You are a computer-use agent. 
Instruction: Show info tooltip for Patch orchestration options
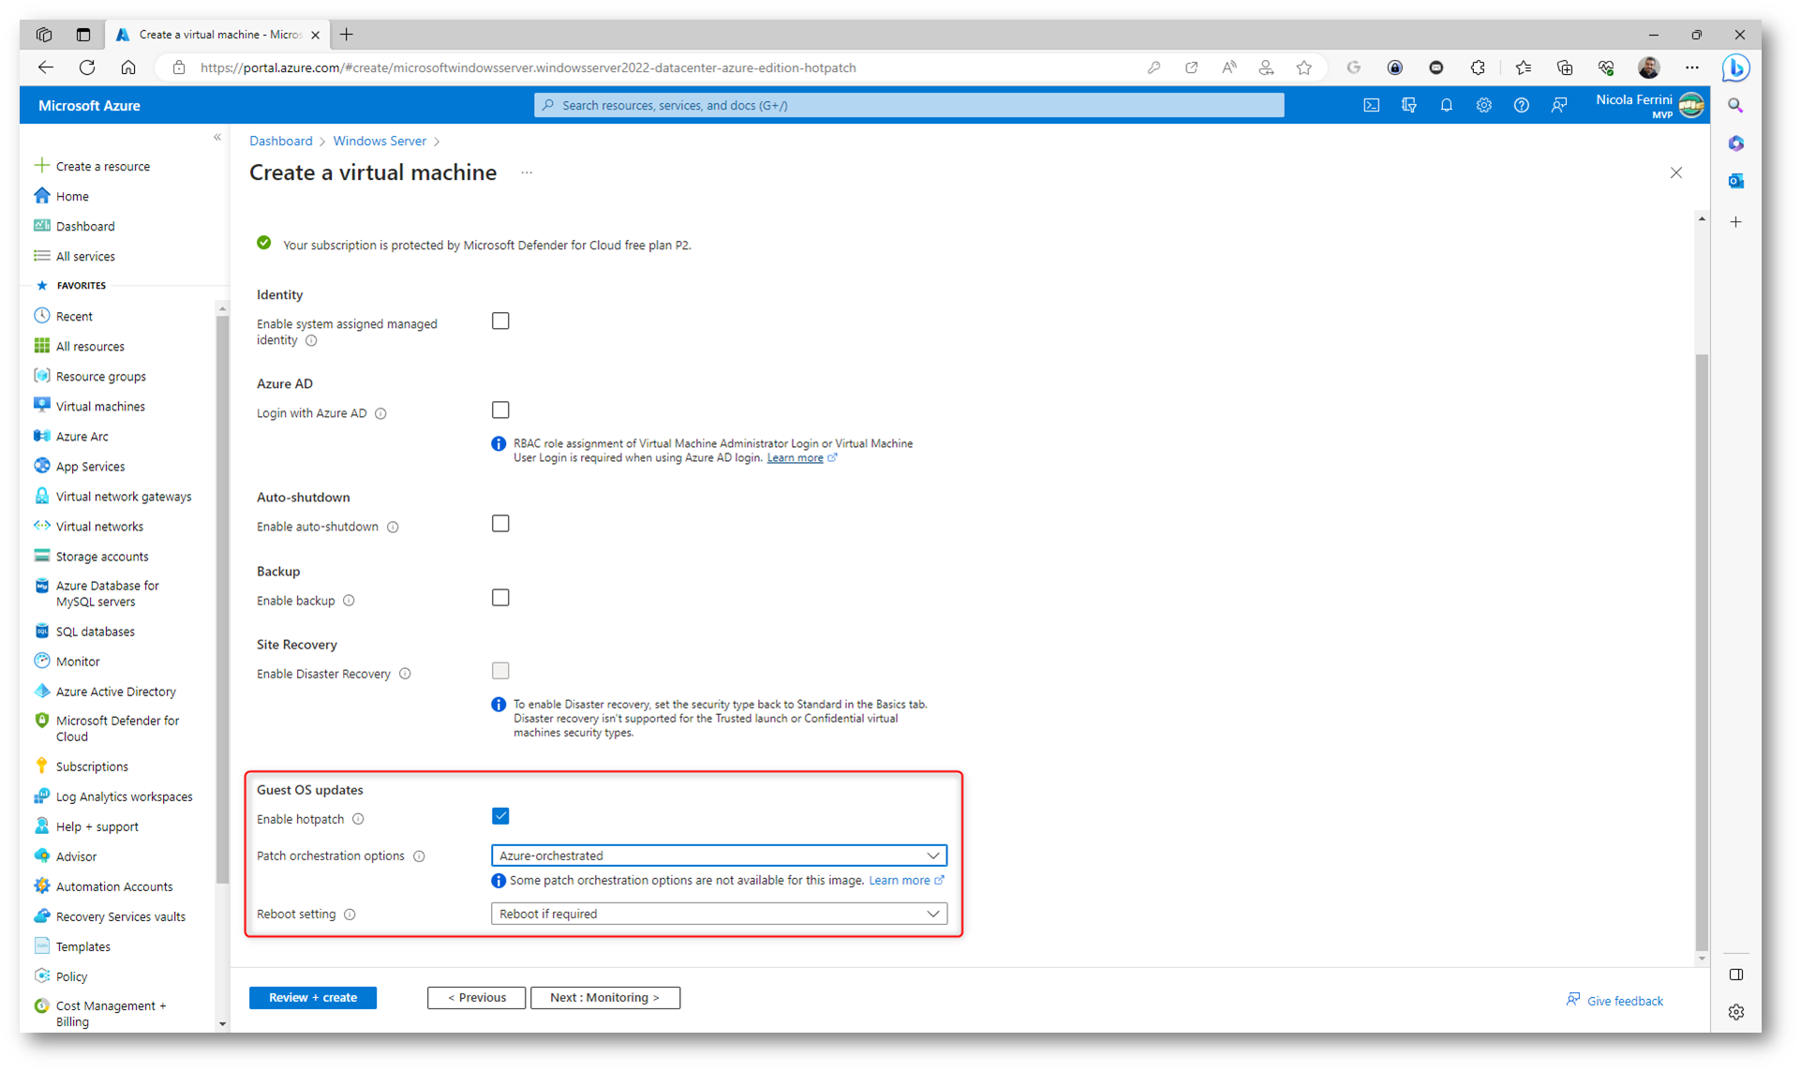pyautogui.click(x=419, y=856)
